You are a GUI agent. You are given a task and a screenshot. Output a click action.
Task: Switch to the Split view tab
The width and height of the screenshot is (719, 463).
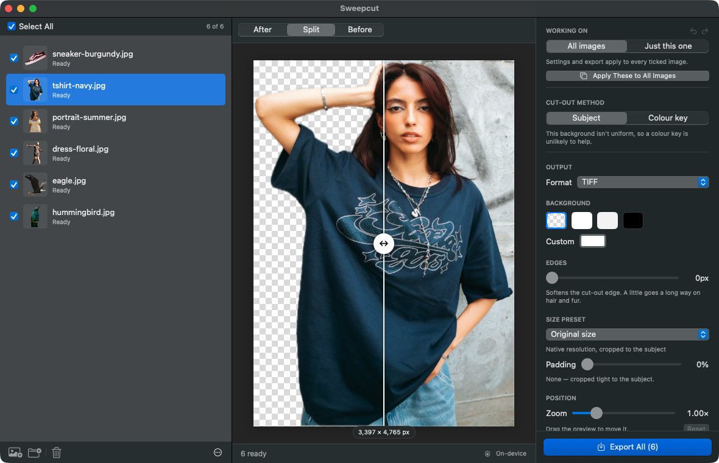point(311,30)
